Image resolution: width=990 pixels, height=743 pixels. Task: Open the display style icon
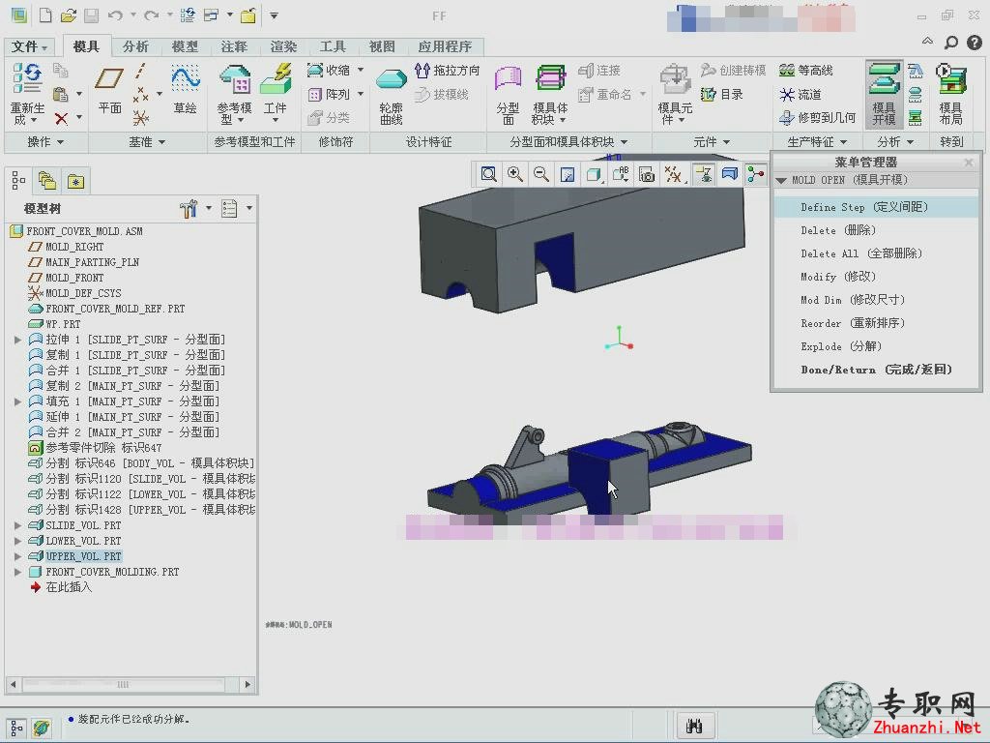point(594,174)
